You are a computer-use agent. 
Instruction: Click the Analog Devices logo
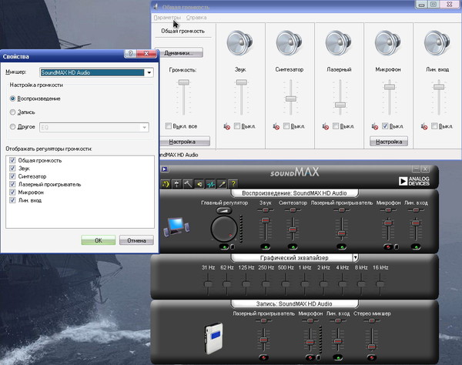tap(414, 181)
